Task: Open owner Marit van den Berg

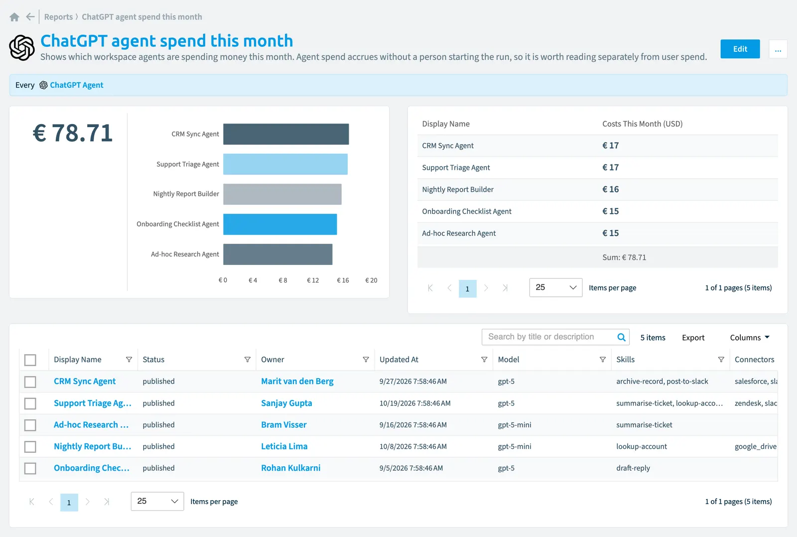Action: [297, 381]
